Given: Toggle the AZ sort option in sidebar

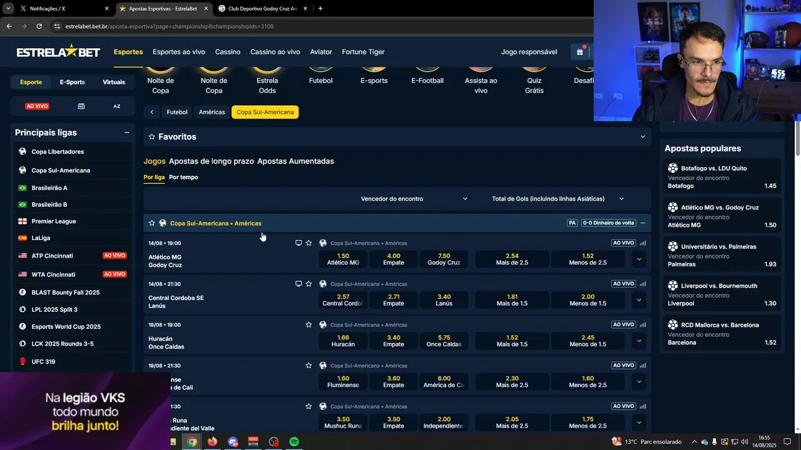Looking at the screenshot, I should (116, 106).
